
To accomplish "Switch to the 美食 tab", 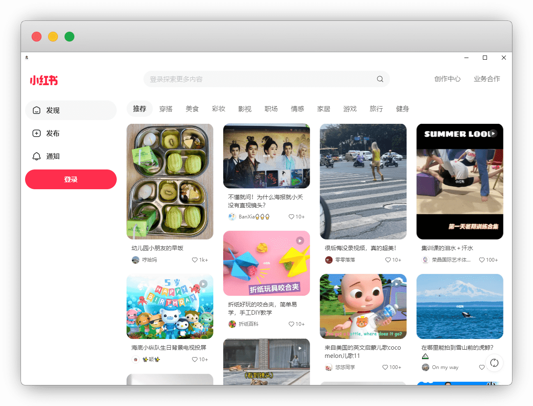I will (x=192, y=109).
